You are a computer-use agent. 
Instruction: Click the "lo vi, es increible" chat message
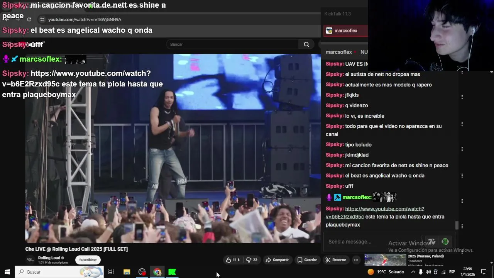(x=365, y=116)
